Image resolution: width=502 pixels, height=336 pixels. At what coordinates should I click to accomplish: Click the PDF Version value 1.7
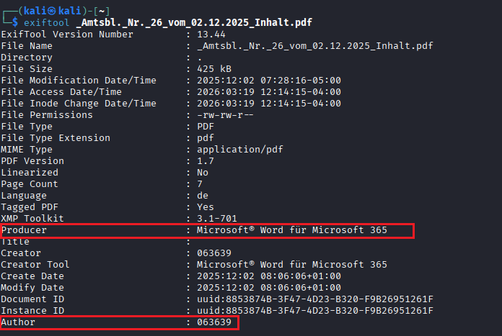coord(205,160)
